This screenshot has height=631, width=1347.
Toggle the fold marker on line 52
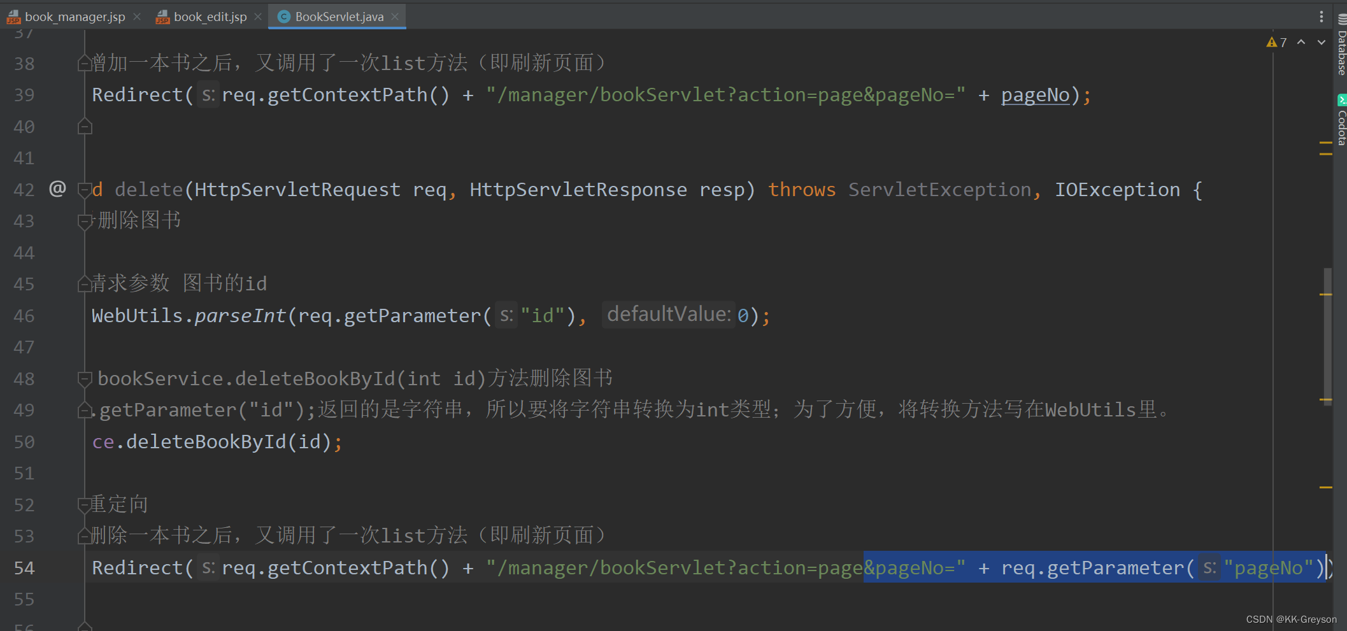point(85,505)
